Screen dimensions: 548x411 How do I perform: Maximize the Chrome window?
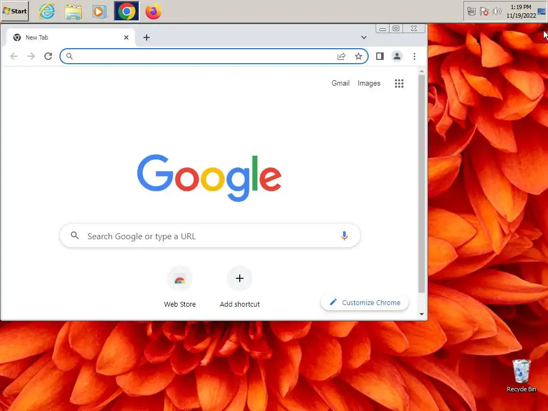396,29
